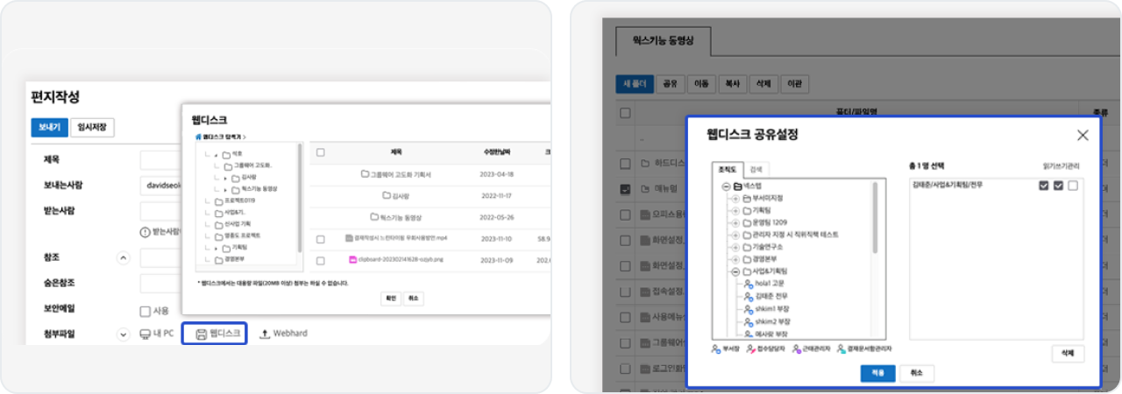Check the mp4 video file checkbox

[321, 239]
